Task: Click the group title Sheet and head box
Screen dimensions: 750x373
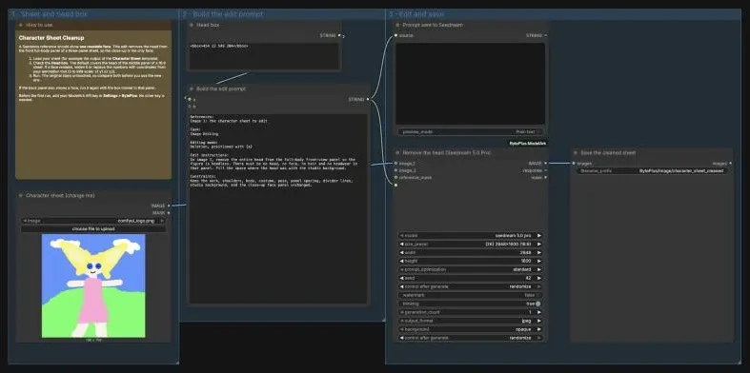Action: coord(50,14)
